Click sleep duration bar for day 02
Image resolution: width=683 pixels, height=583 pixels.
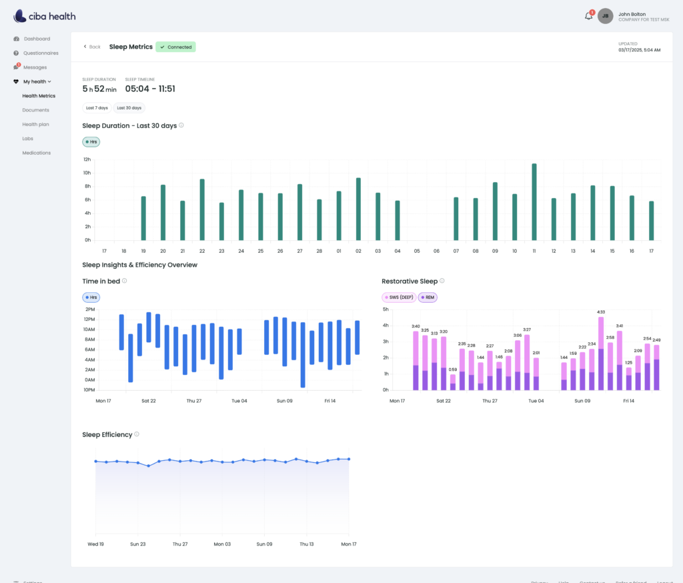click(x=358, y=209)
